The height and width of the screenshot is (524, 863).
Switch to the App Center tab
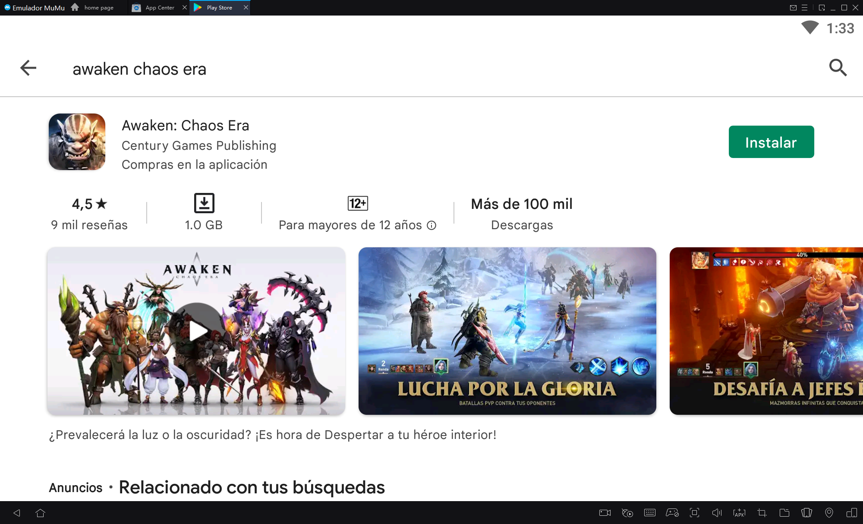(160, 8)
